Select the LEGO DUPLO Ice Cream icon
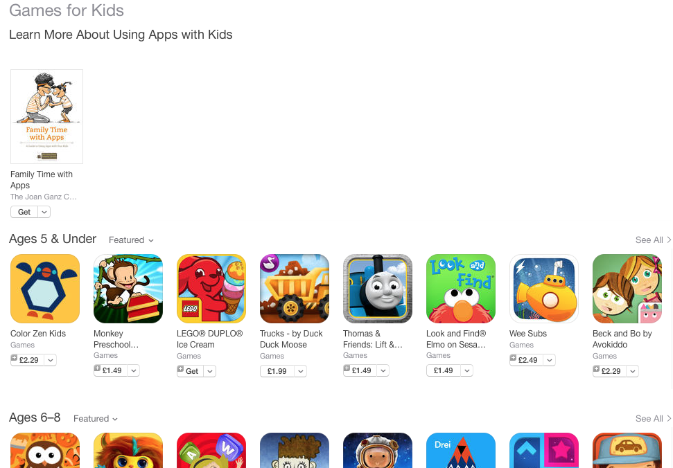673x468 pixels. [211, 289]
